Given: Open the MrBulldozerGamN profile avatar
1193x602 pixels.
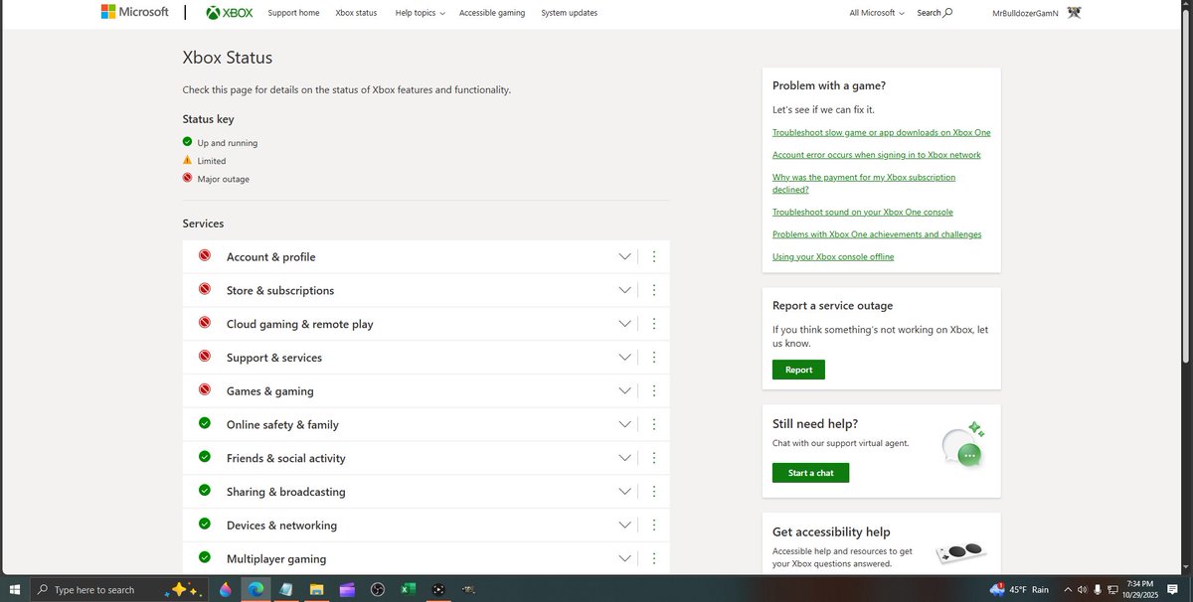Looking at the screenshot, I should click(x=1074, y=13).
